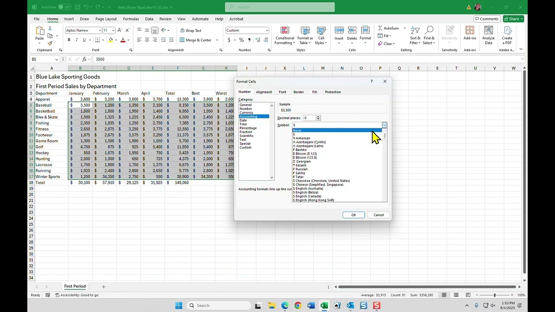Open Cell Styles gallery
555x312 pixels.
[321, 36]
